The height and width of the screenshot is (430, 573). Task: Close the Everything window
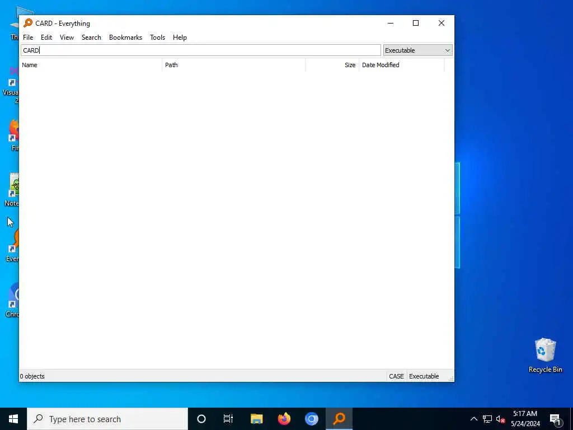(442, 23)
